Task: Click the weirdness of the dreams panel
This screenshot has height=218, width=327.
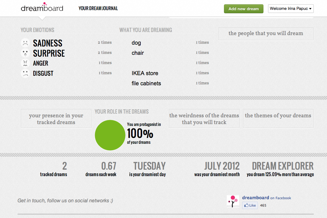Action: click(204, 119)
